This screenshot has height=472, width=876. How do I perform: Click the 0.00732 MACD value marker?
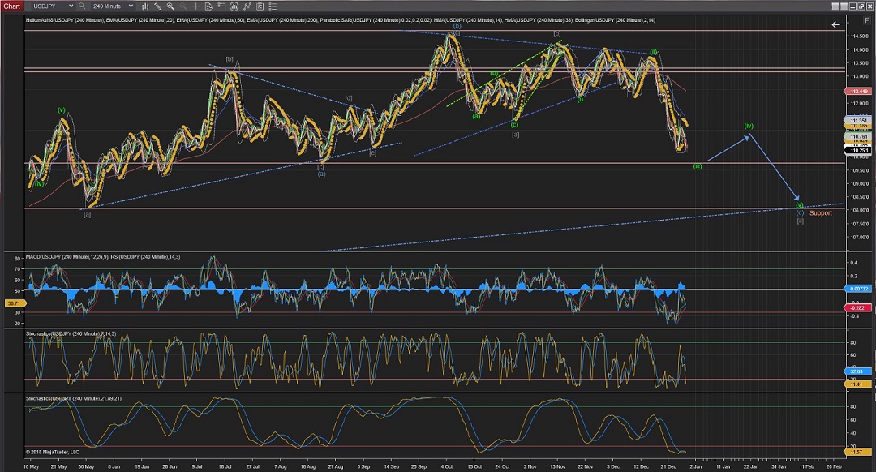[x=859, y=289]
